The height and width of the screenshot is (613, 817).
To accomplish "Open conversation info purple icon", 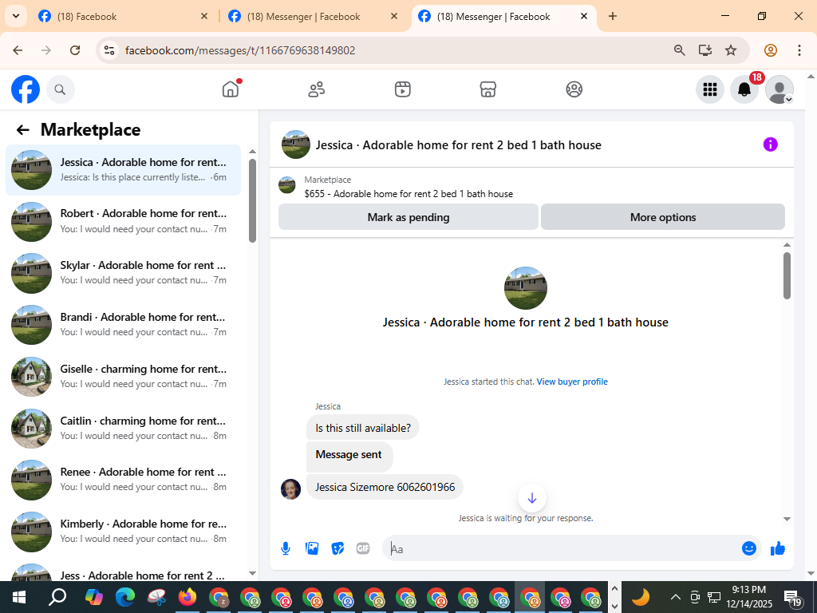I will (x=770, y=144).
